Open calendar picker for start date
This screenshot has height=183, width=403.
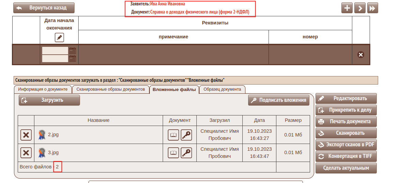tap(72, 51)
